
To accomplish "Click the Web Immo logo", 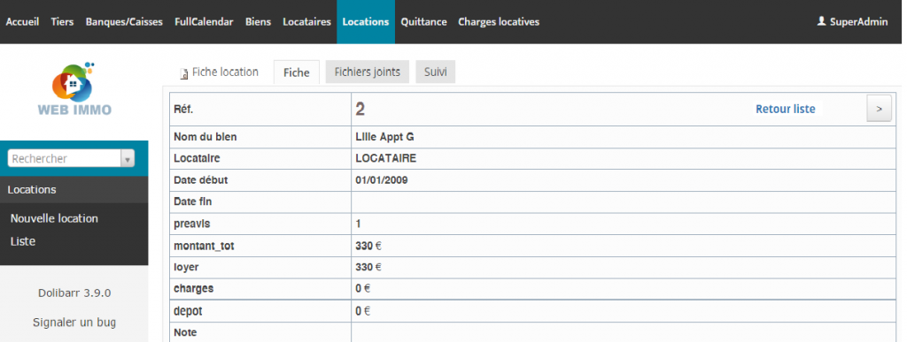I will (74, 88).
